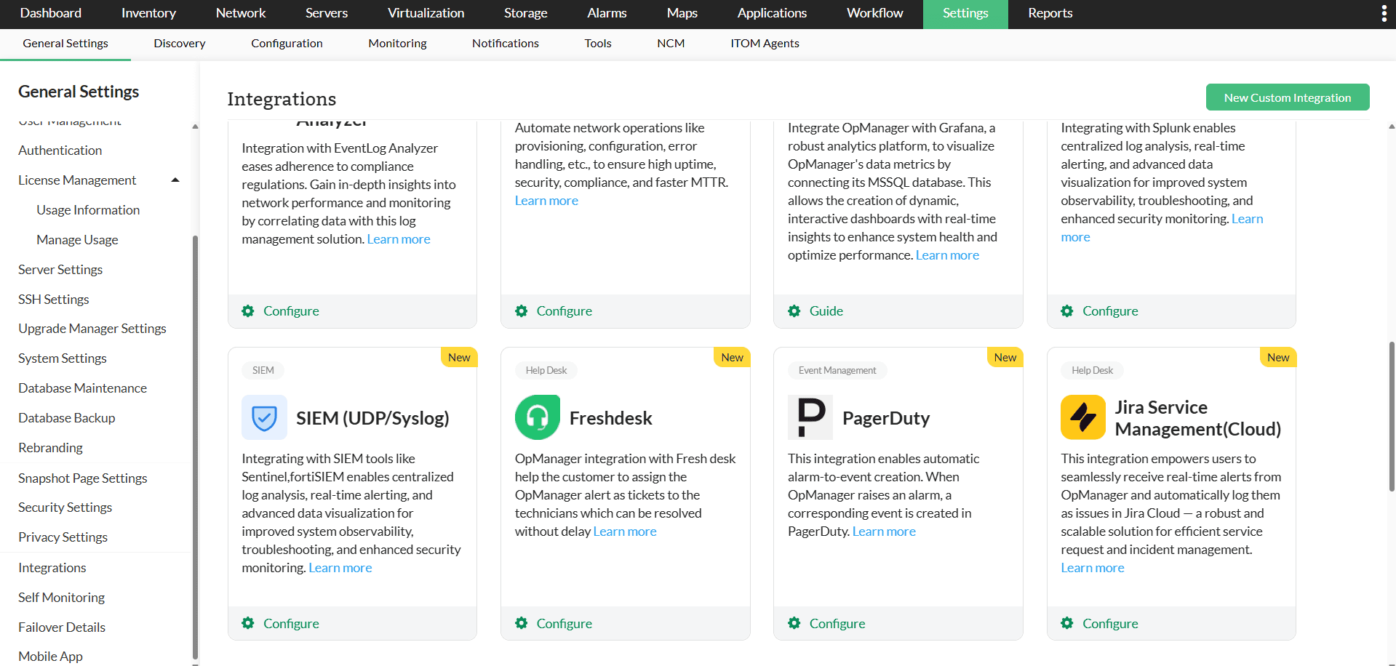Open the Alarms tab

607,13
